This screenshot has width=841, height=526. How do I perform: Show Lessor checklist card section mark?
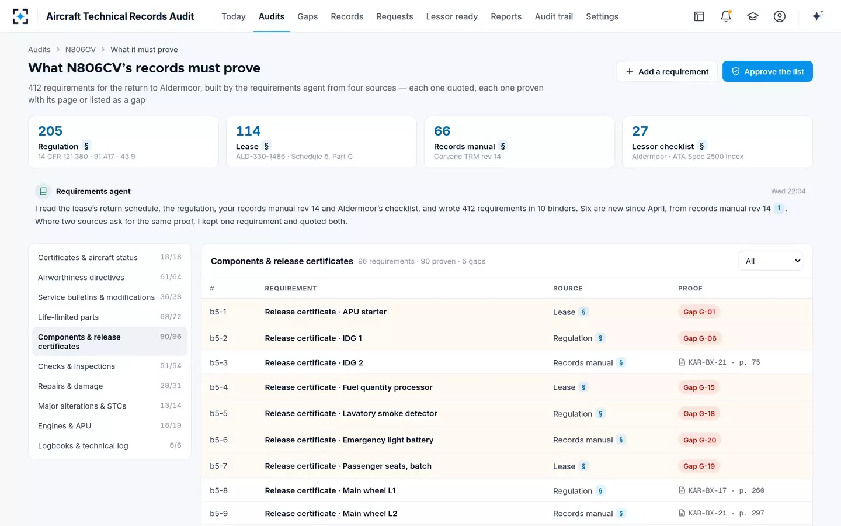click(x=702, y=146)
